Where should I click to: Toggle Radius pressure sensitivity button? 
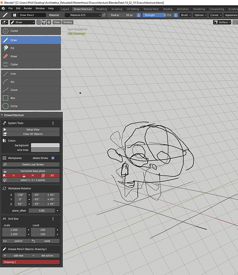pyautogui.click(x=139, y=15)
